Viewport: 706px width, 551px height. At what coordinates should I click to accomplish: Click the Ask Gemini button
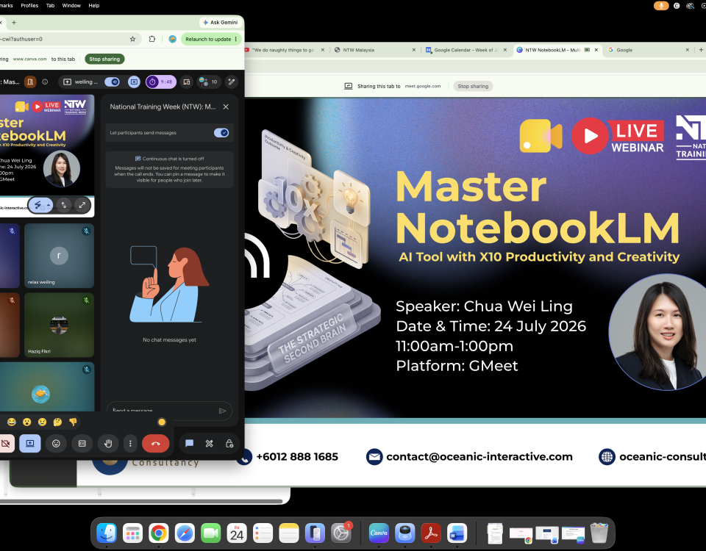coord(220,22)
